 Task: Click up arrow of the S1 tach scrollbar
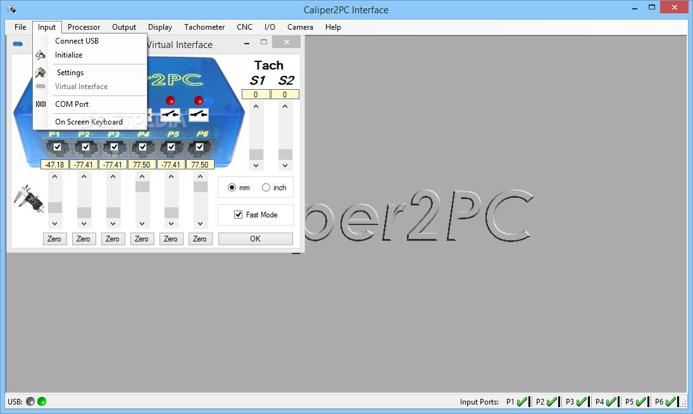point(256,106)
